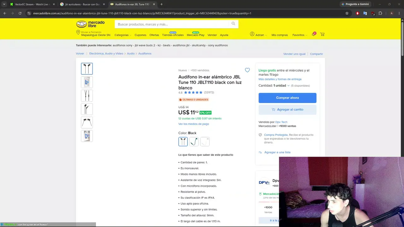The image size is (404, 227).
Task: Open Mercado Play
Action: (x=196, y=35)
